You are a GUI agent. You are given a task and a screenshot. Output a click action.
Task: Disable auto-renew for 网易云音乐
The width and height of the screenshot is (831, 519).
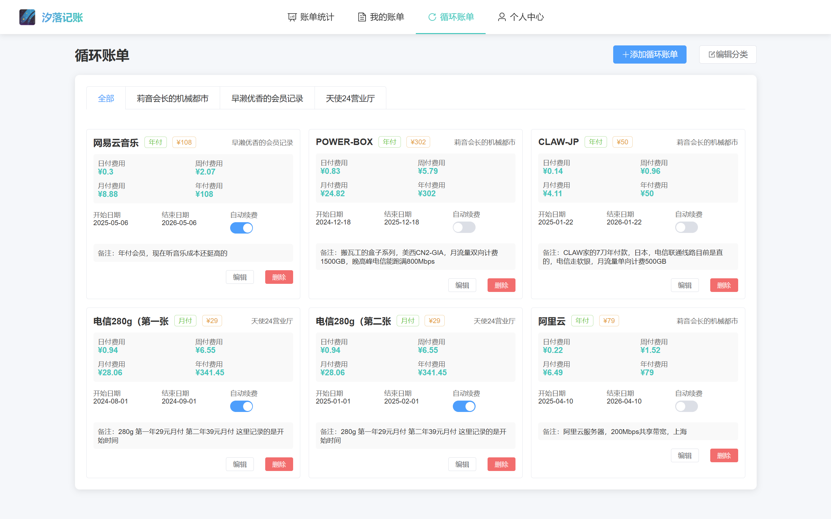(242, 228)
